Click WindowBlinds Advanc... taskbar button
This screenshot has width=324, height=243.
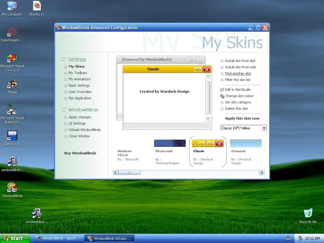(109, 239)
